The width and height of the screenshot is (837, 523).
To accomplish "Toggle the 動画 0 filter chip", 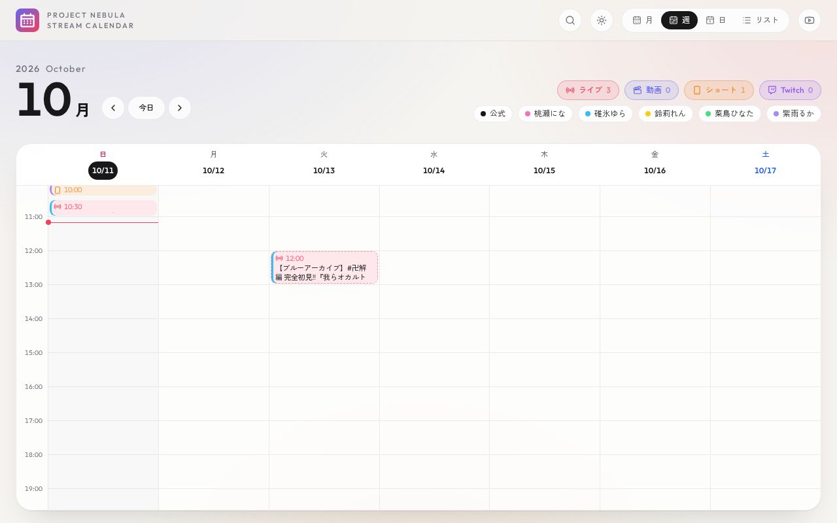I will pyautogui.click(x=651, y=90).
